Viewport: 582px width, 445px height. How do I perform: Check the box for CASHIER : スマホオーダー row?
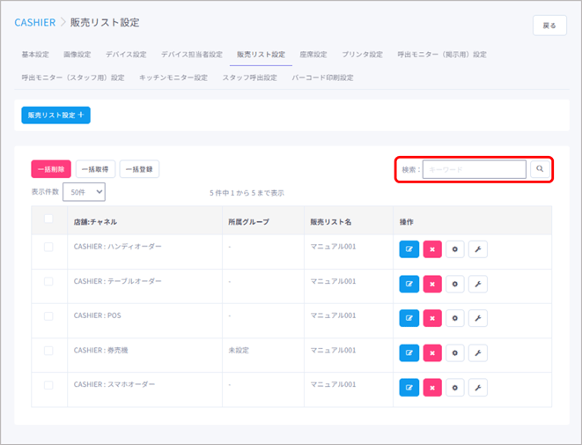click(x=48, y=385)
